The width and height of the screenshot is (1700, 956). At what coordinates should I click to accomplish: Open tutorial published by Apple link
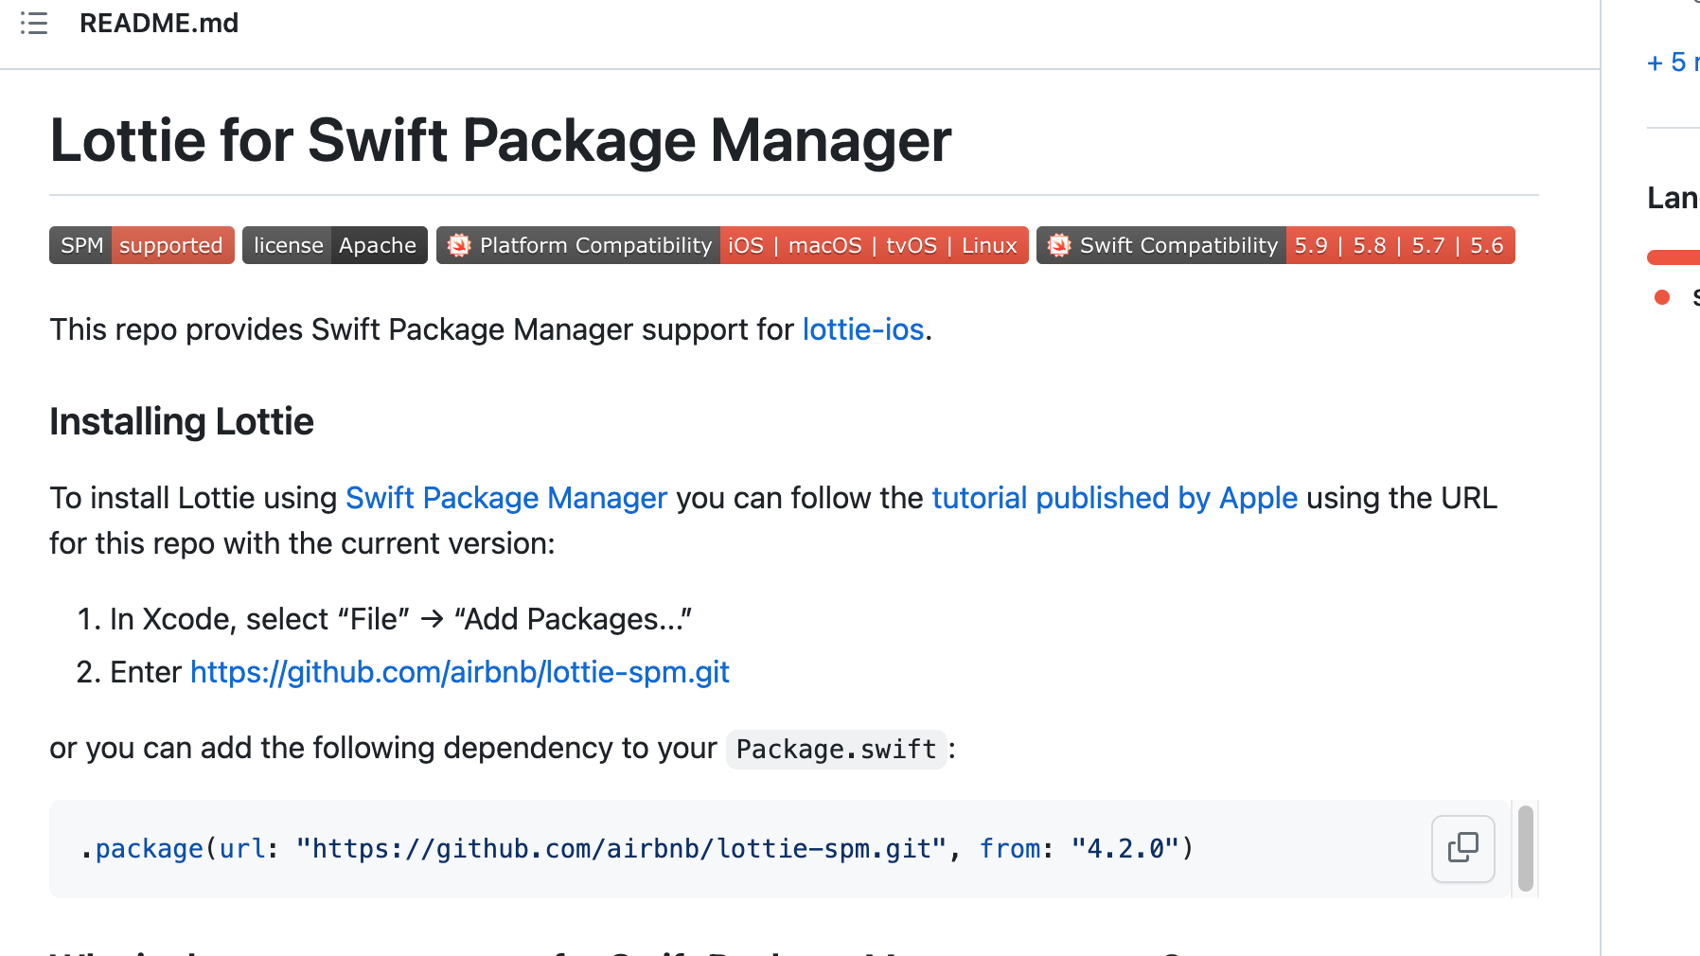(x=1114, y=498)
